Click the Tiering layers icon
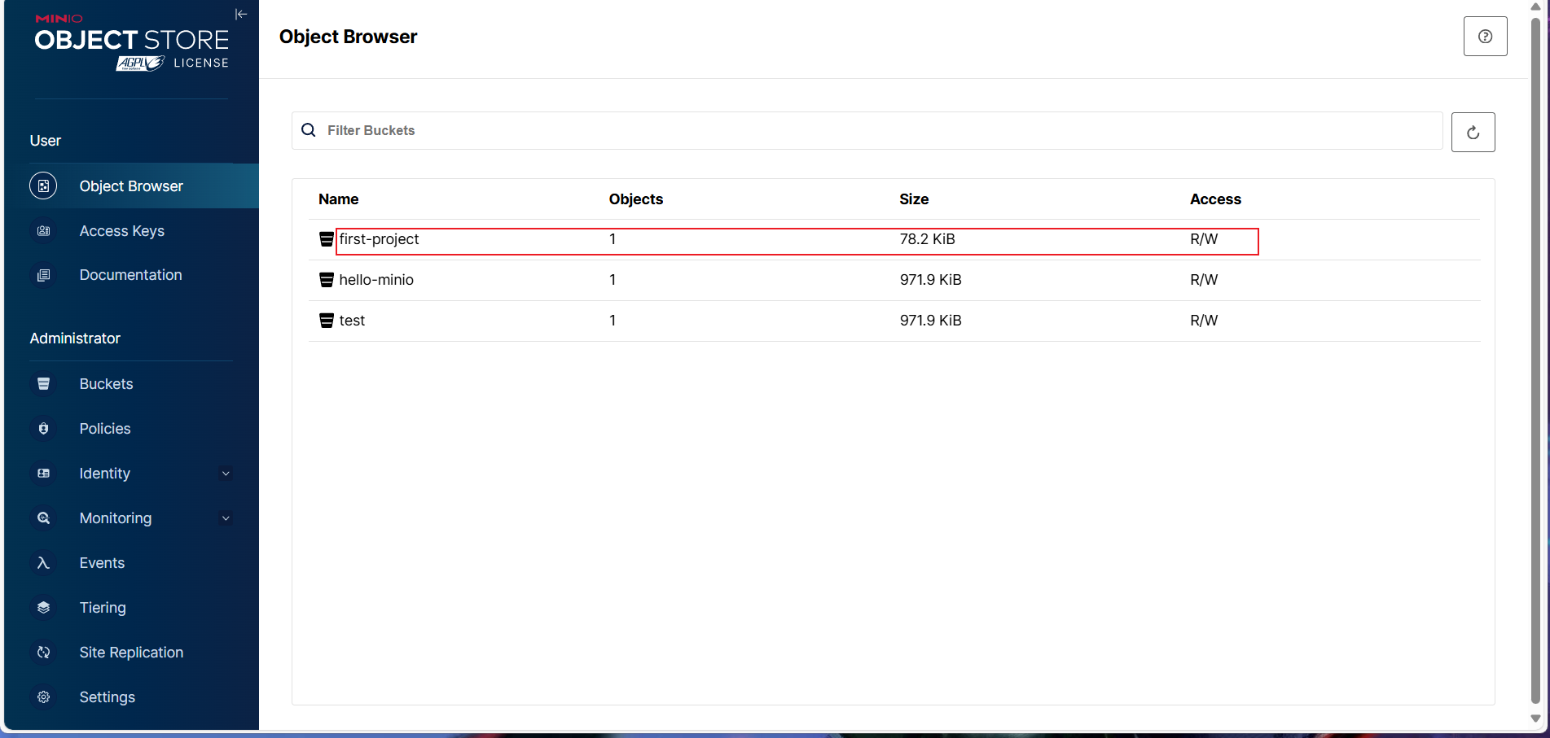The image size is (1550, 738). pos(44,608)
